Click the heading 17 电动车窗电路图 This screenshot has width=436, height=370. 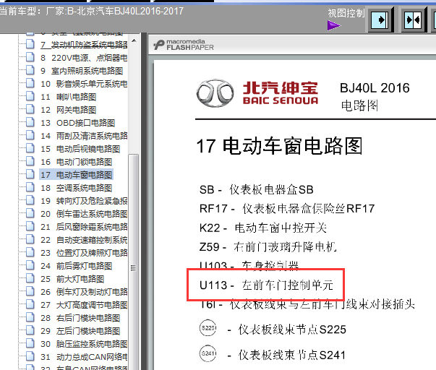point(279,146)
